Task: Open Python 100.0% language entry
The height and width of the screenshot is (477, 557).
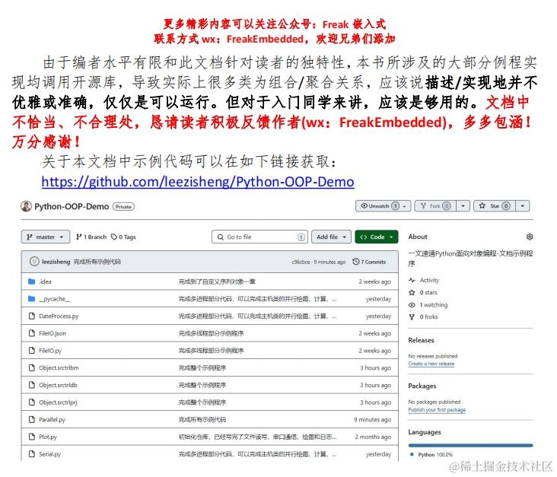Action: pos(431,455)
